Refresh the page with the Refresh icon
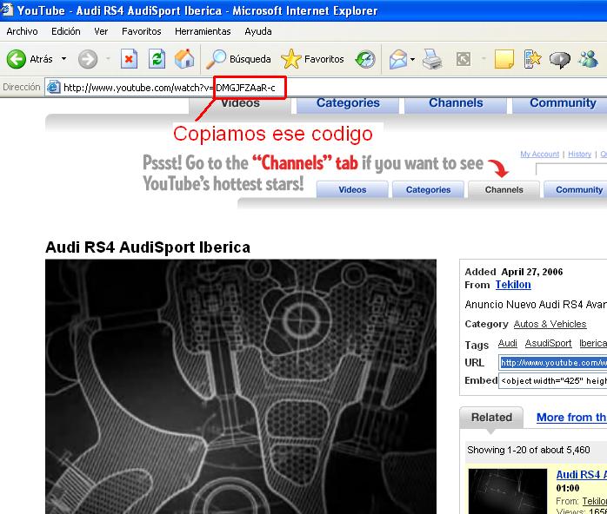Screen dimensions: 607x514 [x=157, y=59]
